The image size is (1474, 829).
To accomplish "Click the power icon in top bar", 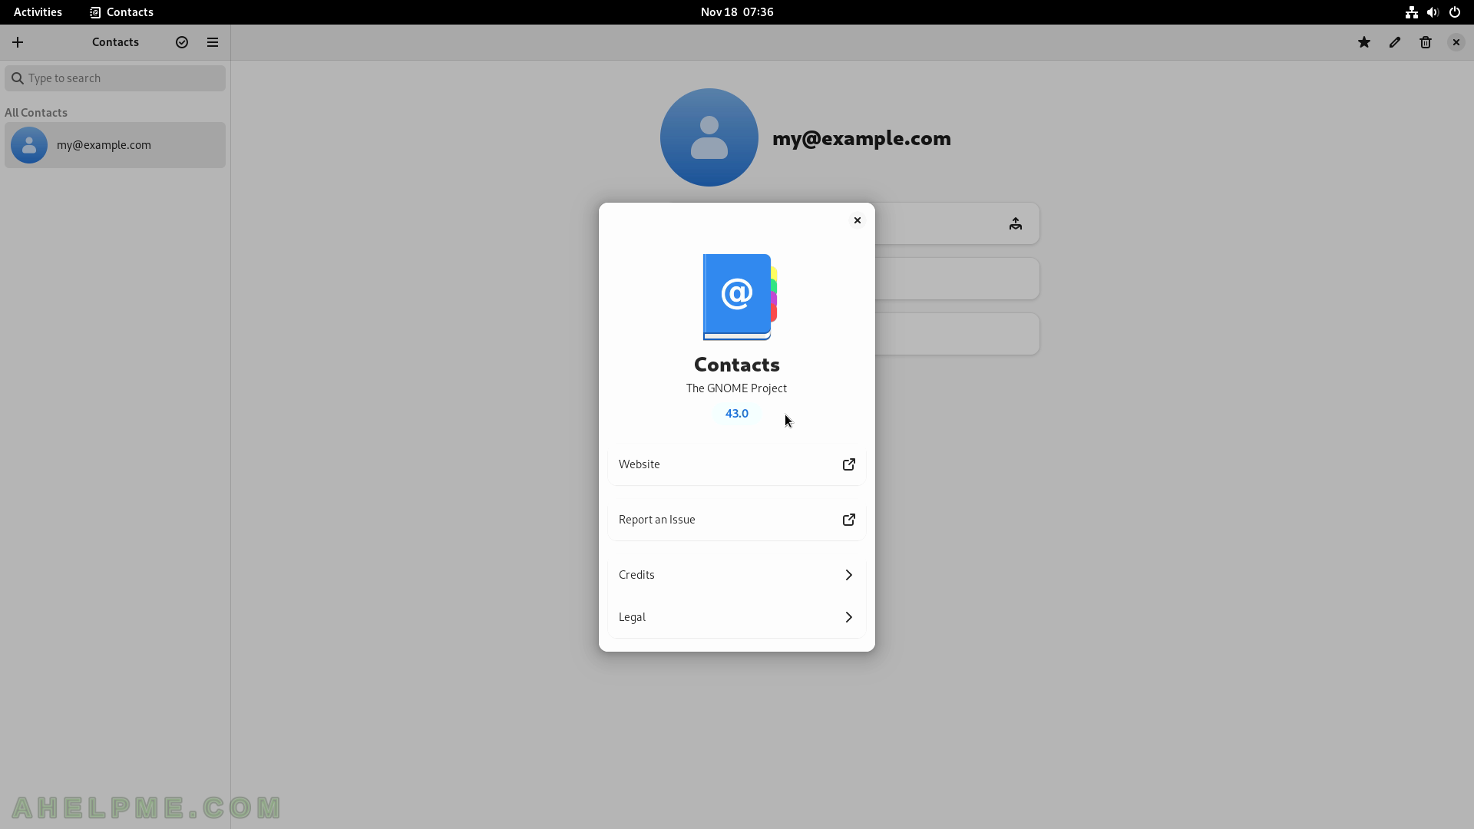I will click(x=1455, y=12).
